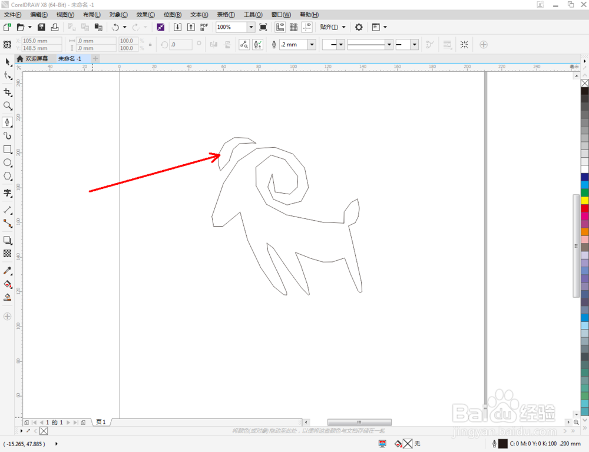The width and height of the screenshot is (589, 452).
Task: Open the 帮助(H) menu
Action: coord(309,15)
